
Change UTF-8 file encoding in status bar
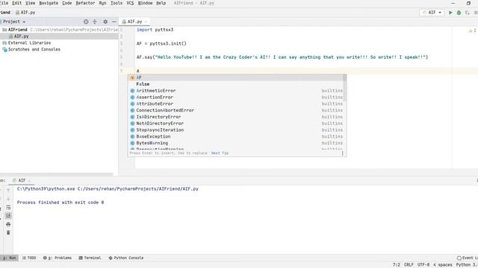[423, 265]
